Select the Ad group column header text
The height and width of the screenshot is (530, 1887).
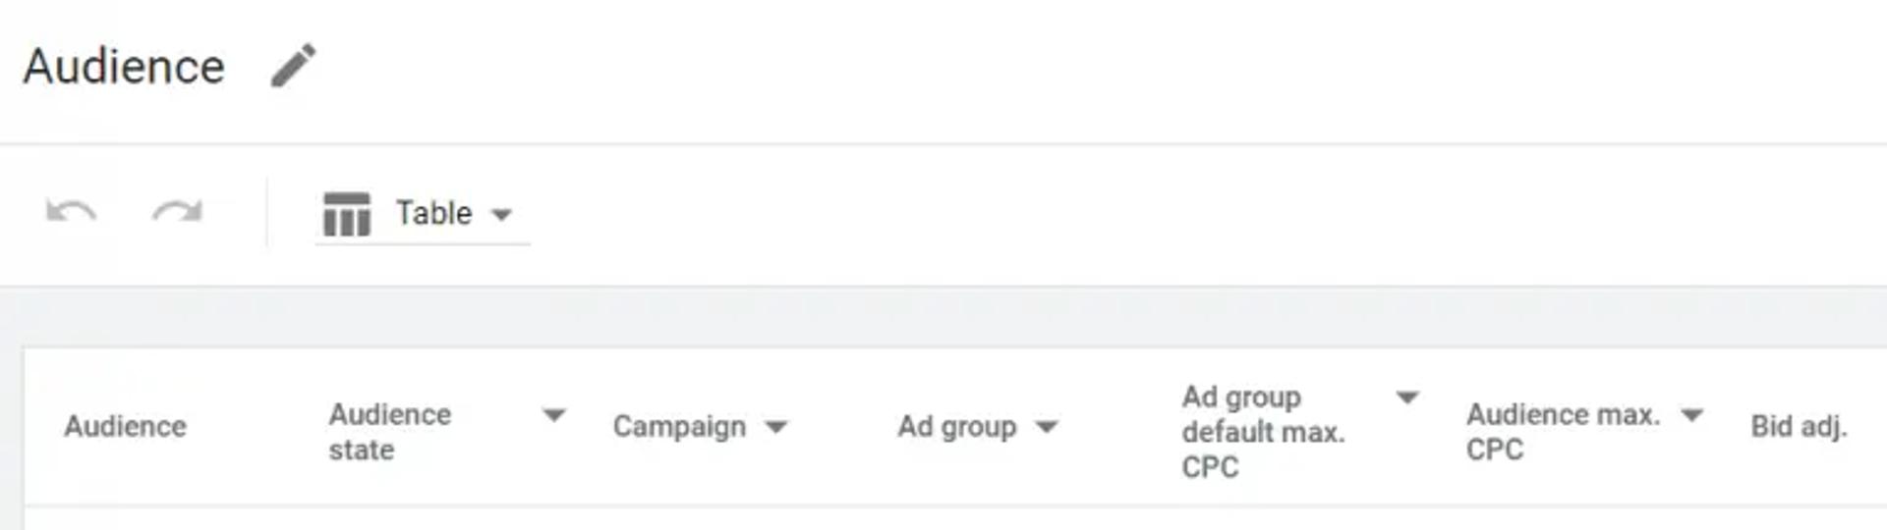pos(956,427)
